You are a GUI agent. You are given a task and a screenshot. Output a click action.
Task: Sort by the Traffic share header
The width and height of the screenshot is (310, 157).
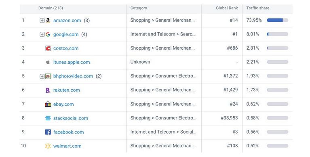[258, 8]
